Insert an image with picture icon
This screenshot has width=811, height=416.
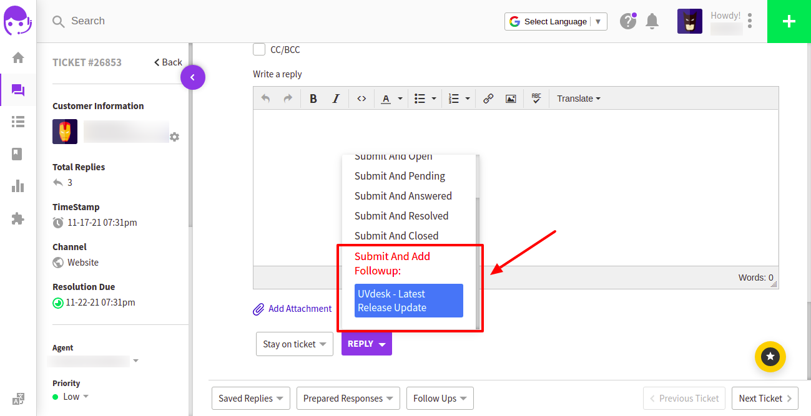coord(511,99)
